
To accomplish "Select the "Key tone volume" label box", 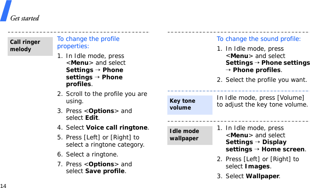I will pyautogui.click(x=190, y=104).
